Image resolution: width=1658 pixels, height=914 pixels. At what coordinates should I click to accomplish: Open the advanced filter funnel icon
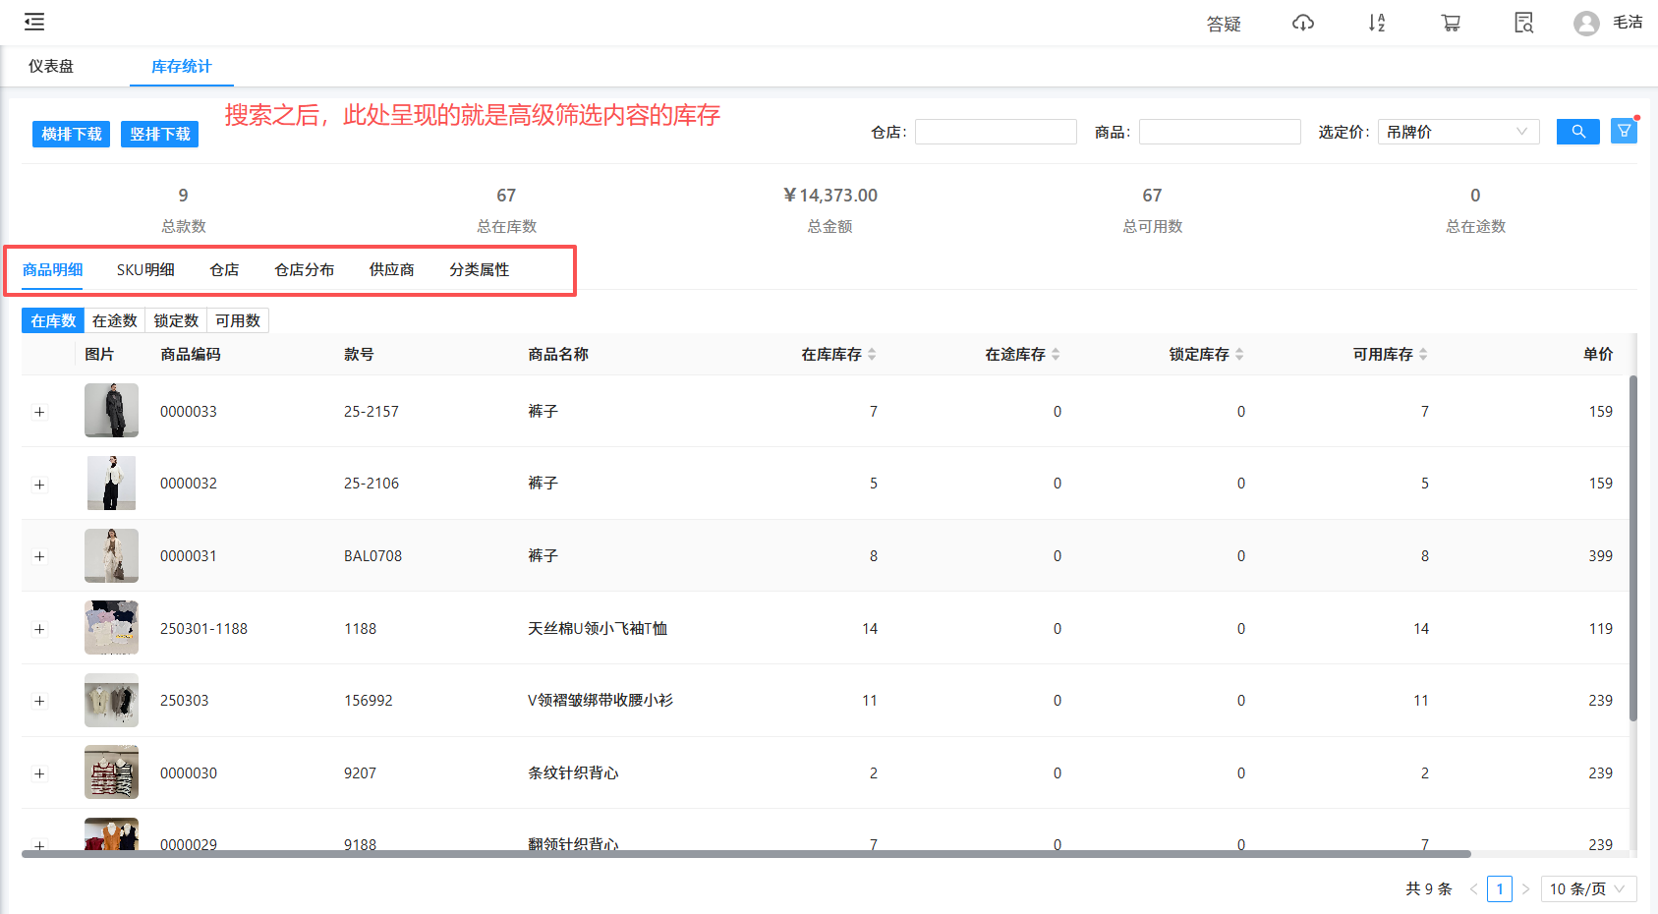click(x=1624, y=131)
